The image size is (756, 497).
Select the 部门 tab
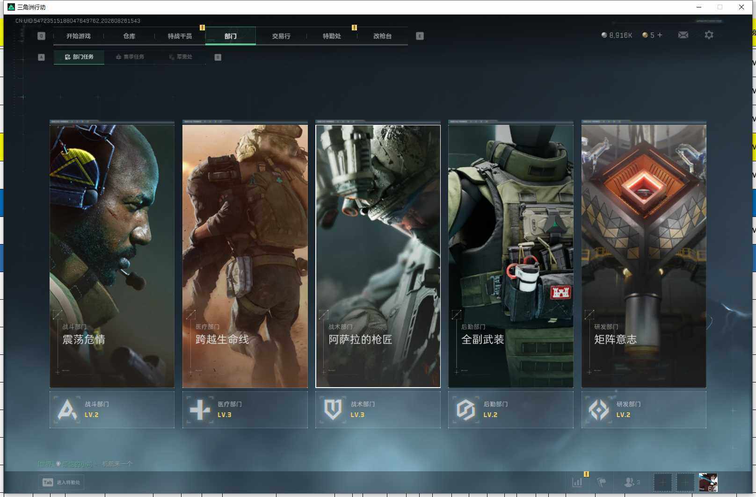pyautogui.click(x=230, y=36)
